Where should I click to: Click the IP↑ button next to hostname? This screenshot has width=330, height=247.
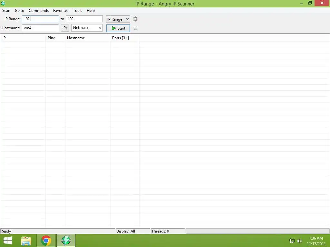65,28
